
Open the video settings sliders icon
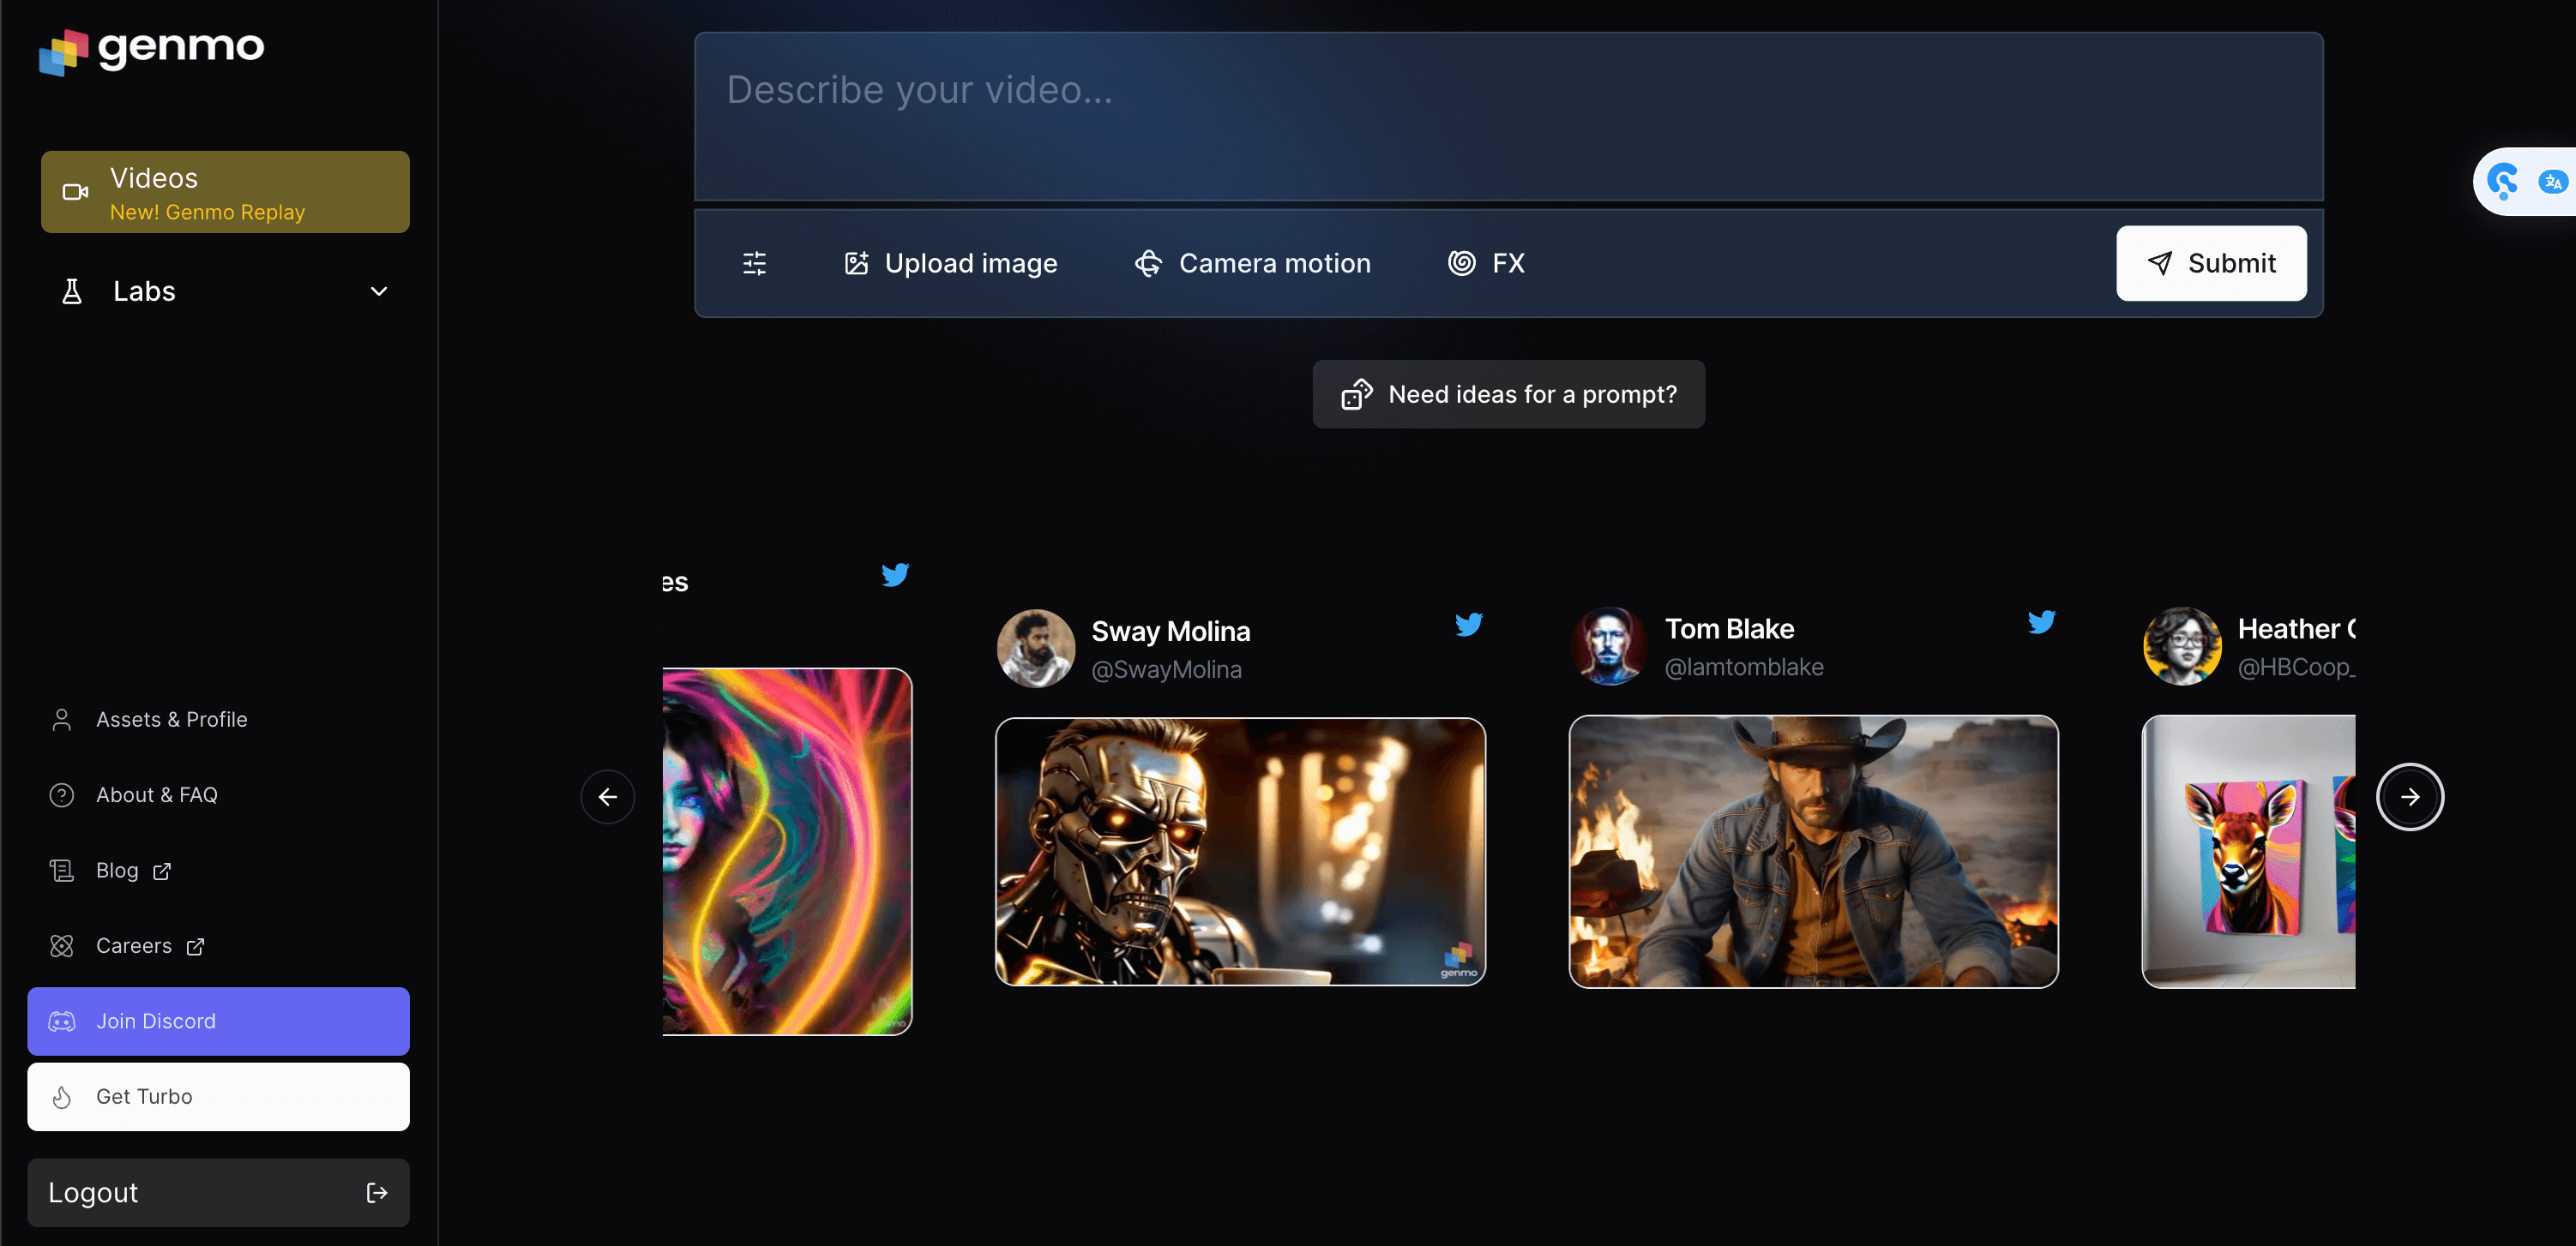coord(754,263)
